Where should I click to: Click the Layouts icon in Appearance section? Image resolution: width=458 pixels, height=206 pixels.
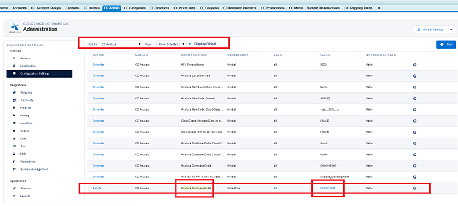[14, 196]
